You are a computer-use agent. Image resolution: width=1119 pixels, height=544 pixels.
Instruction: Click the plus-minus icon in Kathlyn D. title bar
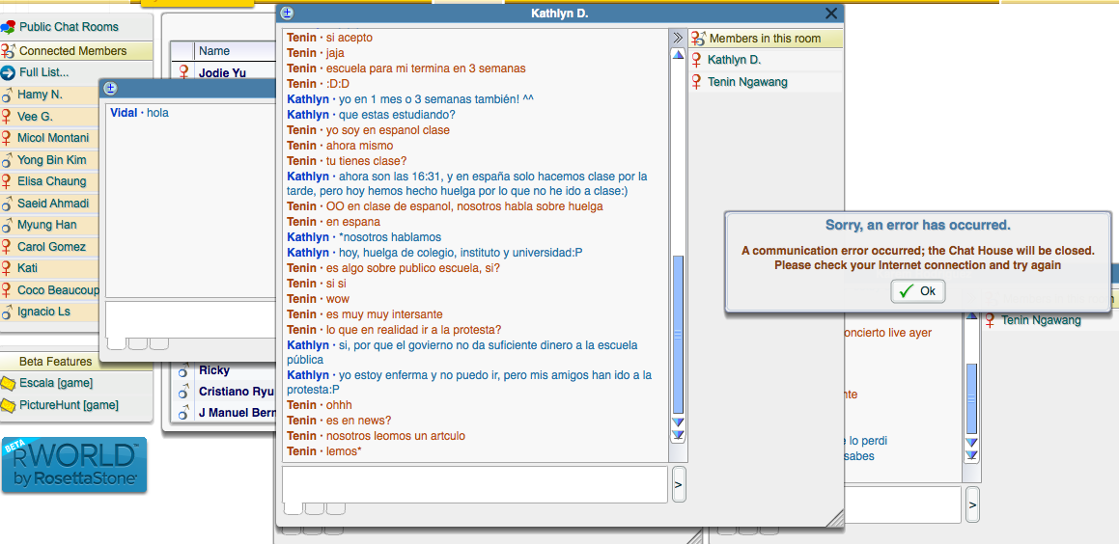287,14
